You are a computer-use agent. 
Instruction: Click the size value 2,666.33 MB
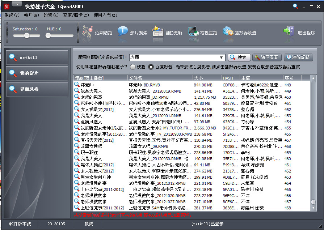pos(205,128)
